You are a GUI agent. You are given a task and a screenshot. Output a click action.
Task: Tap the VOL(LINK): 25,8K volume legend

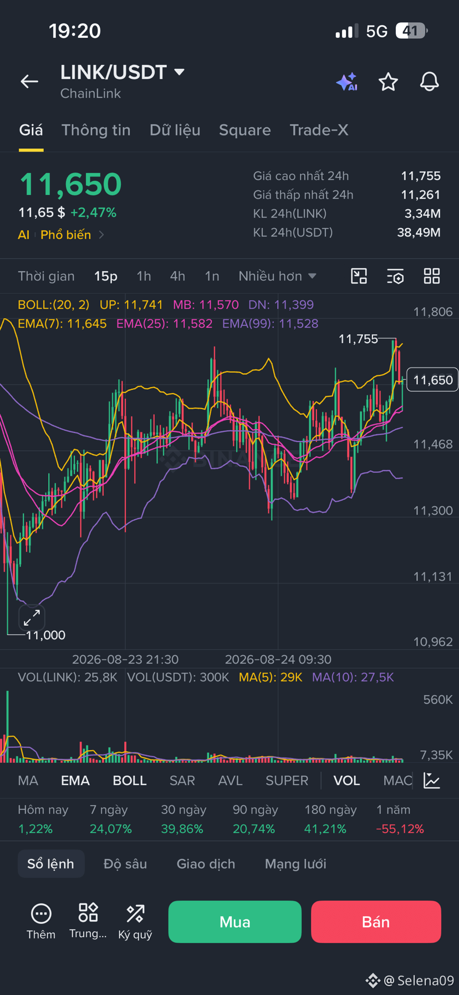tap(68, 677)
